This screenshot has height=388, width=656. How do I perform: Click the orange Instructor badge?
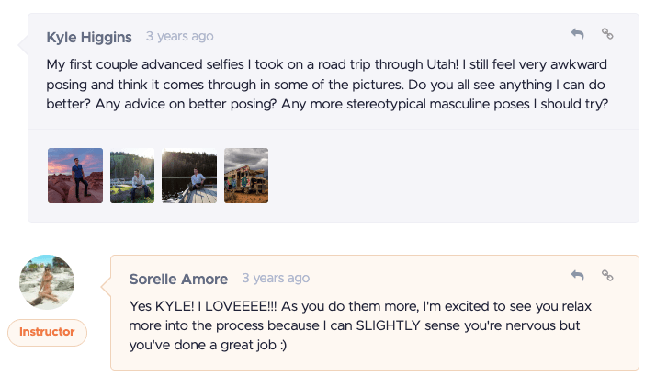point(47,332)
